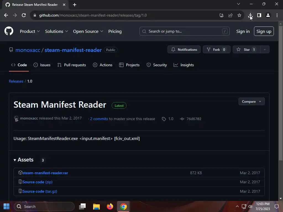283x212 pixels.
Task: Launch File Explorer from taskbar
Action: [x=96, y=206]
